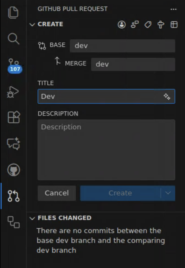
Task: Open the Run and Debug view
Action: click(x=13, y=92)
